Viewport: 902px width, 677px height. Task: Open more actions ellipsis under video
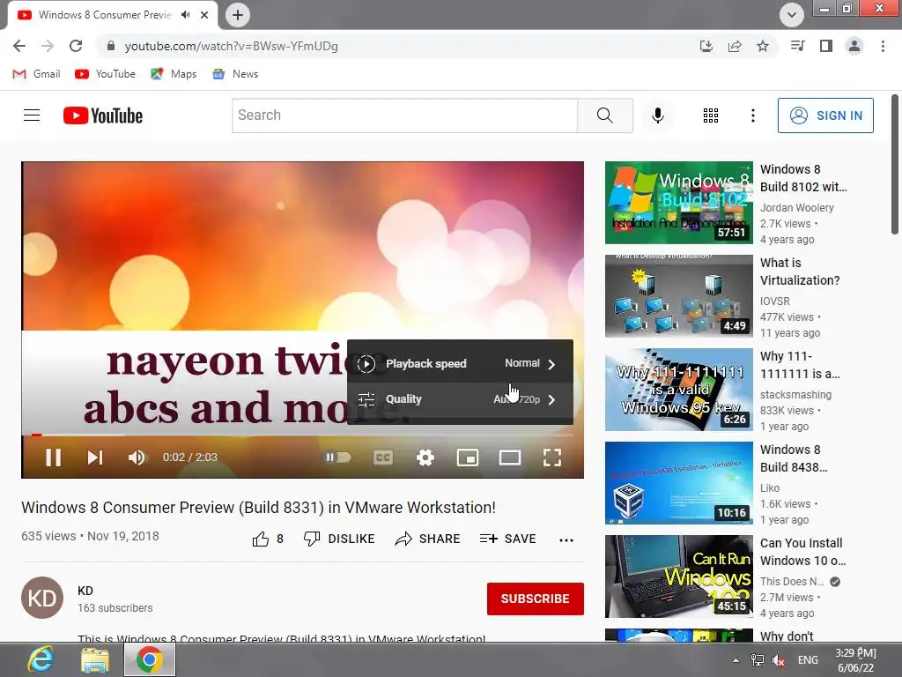pyautogui.click(x=566, y=540)
